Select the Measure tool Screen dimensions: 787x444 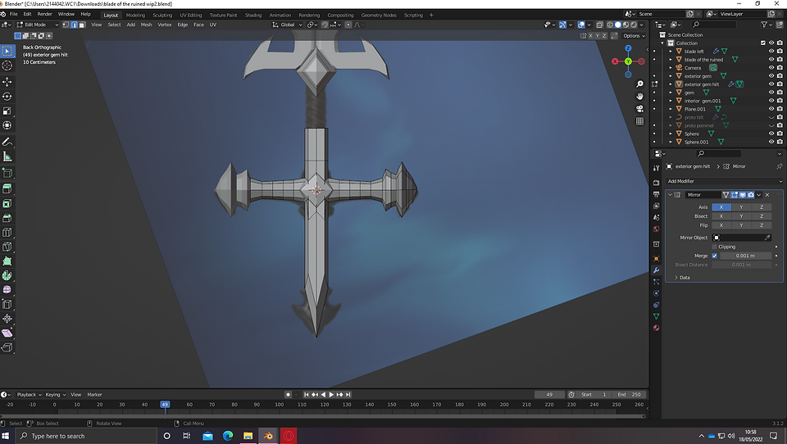[7, 156]
